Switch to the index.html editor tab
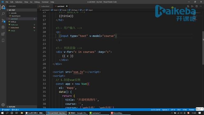Image resolution: width=204 pixels, height=115 pixels. 45,6
